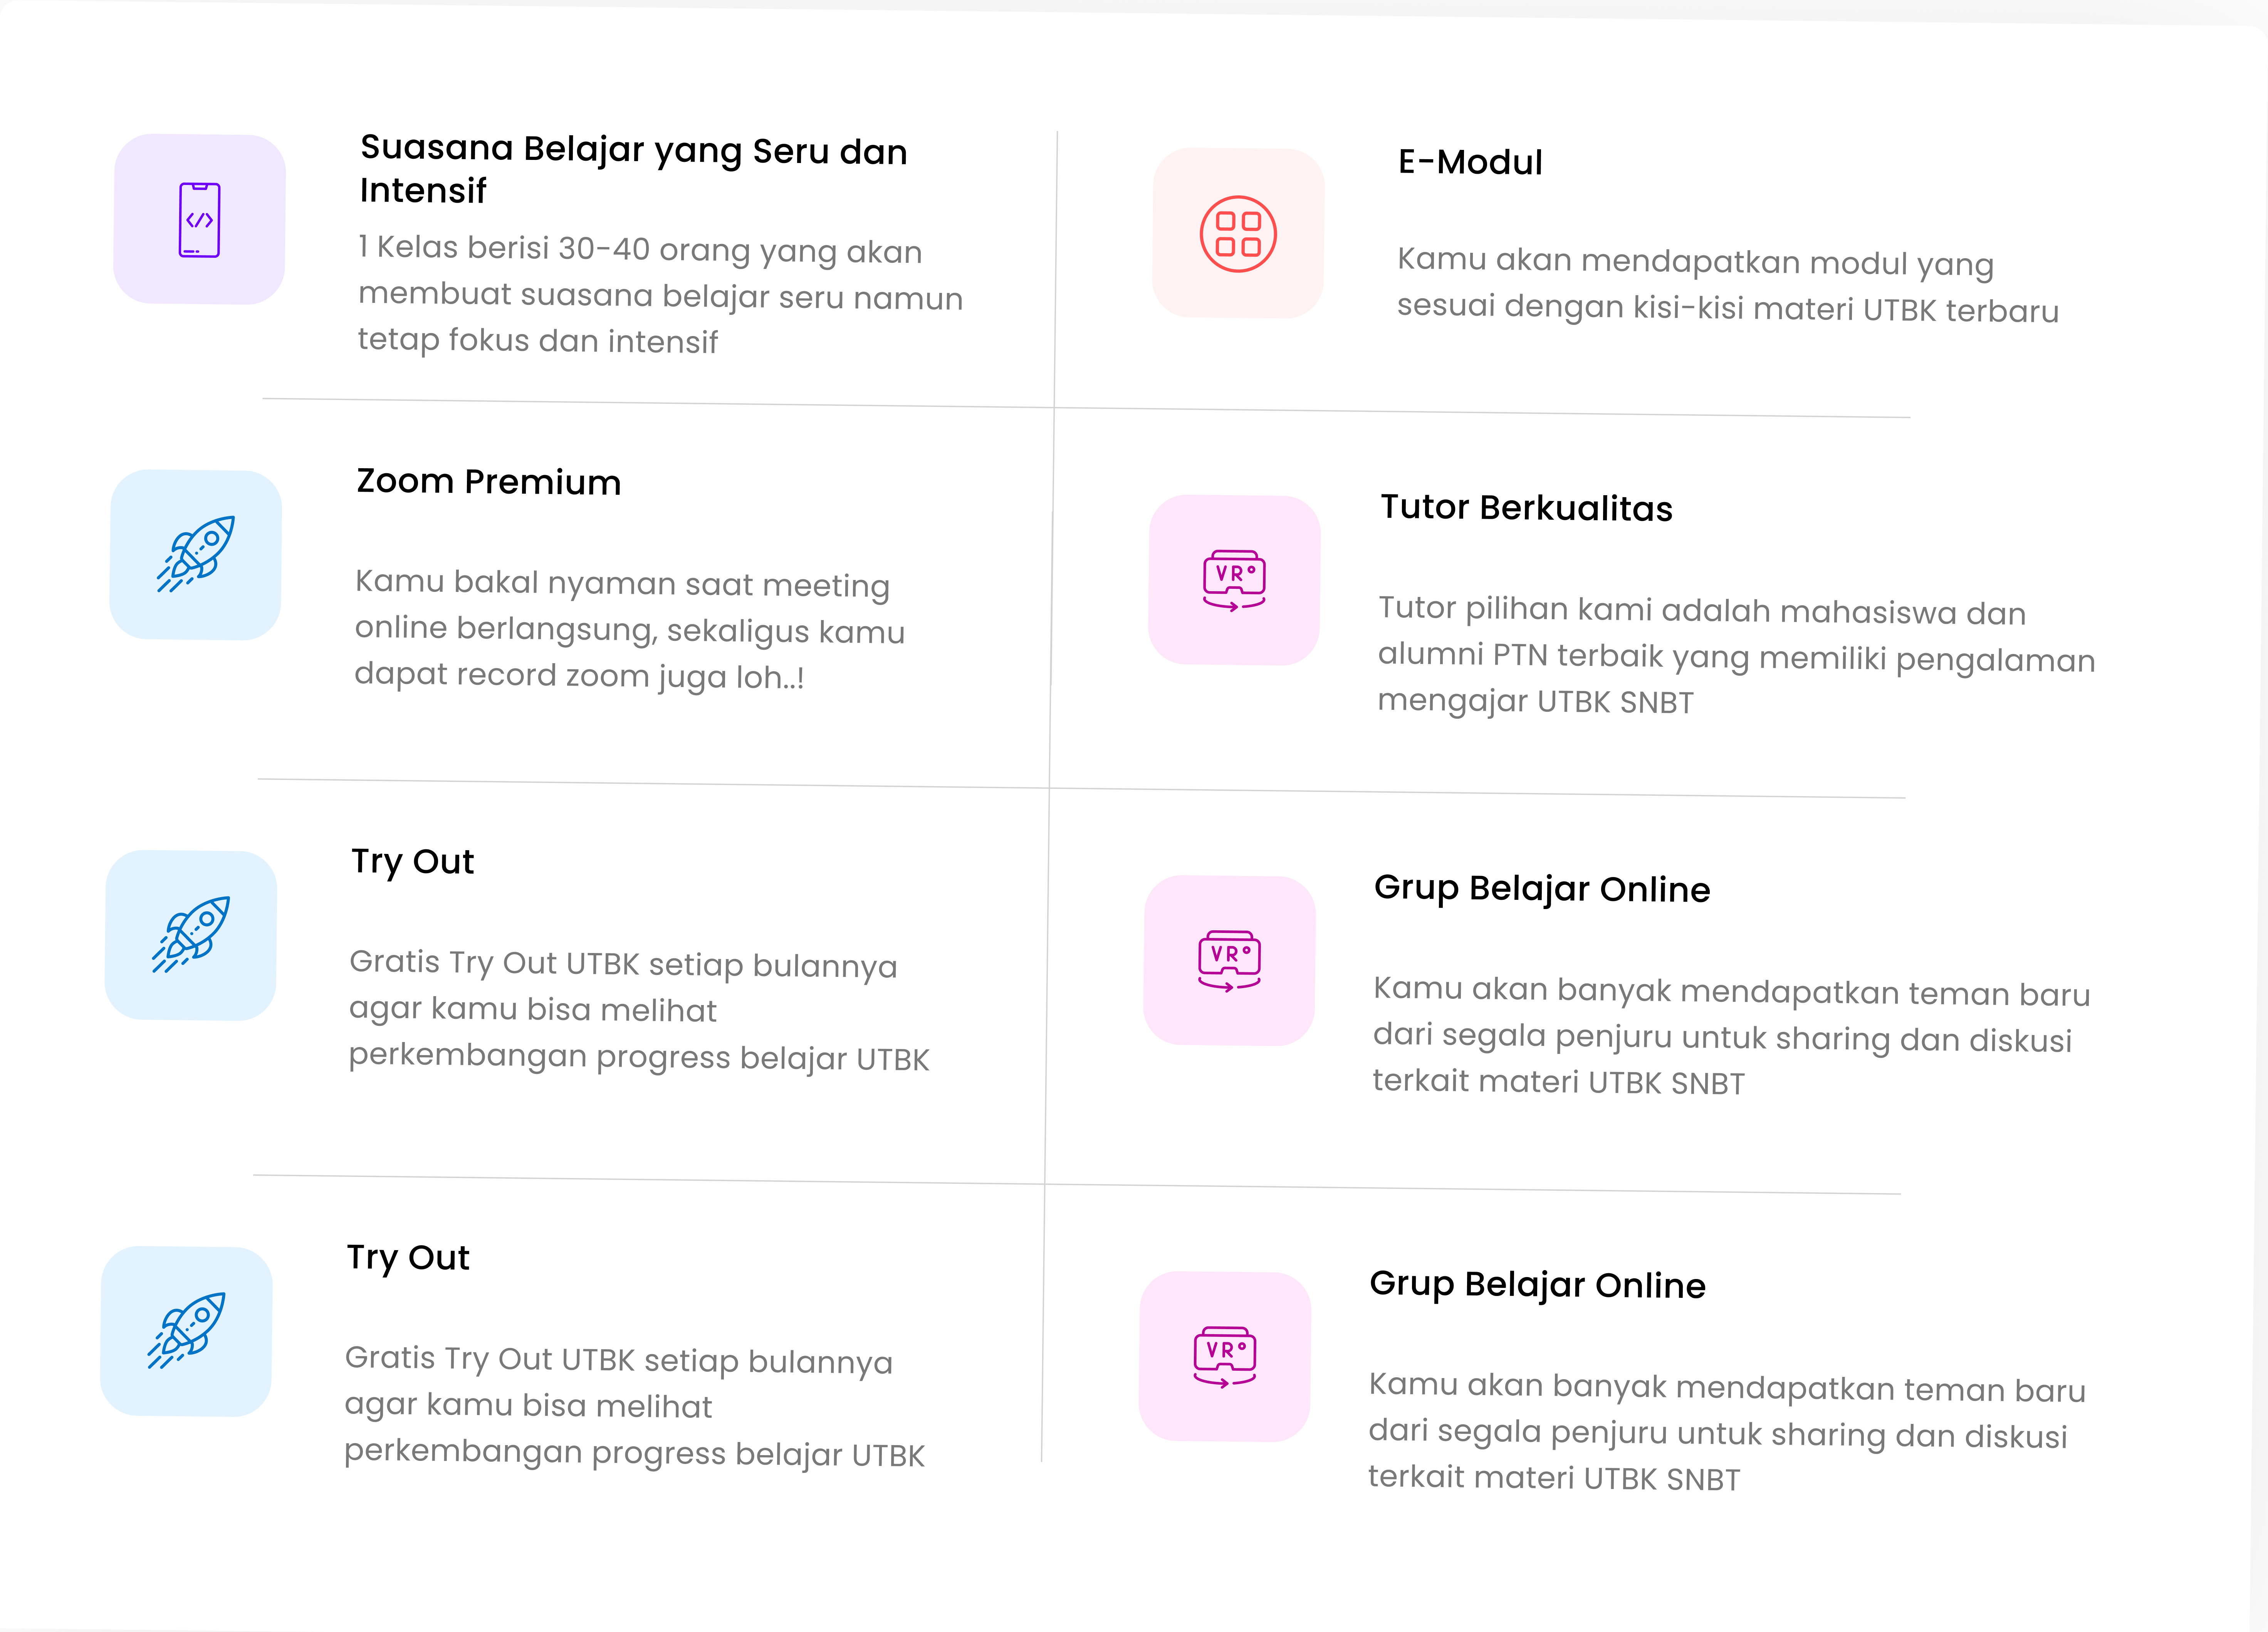
Task: Click the red grid E-Modul icon
Action: pos(1238,234)
